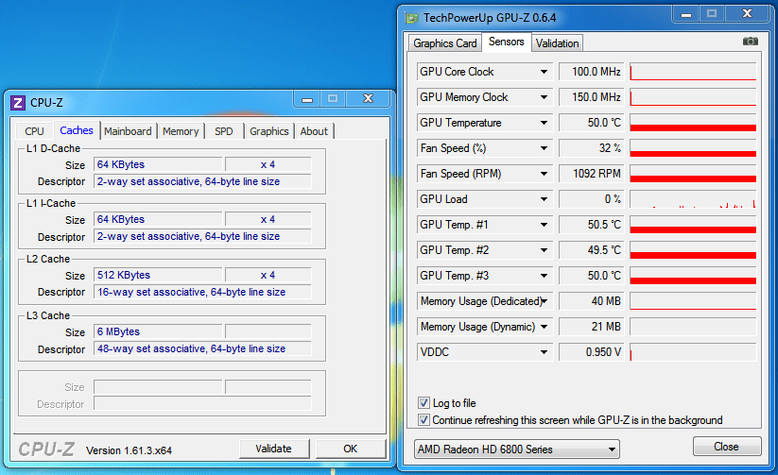Open the GPU Temp. #2 dropdown

click(544, 250)
